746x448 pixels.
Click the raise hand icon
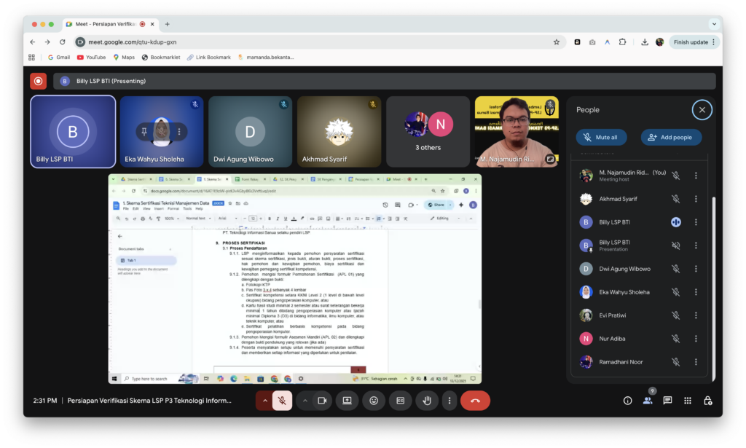428,400
